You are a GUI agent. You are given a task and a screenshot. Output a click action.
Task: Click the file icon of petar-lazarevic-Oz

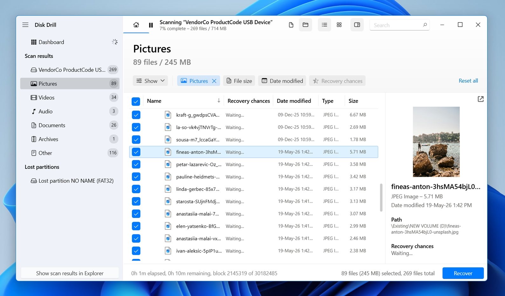pos(168,164)
